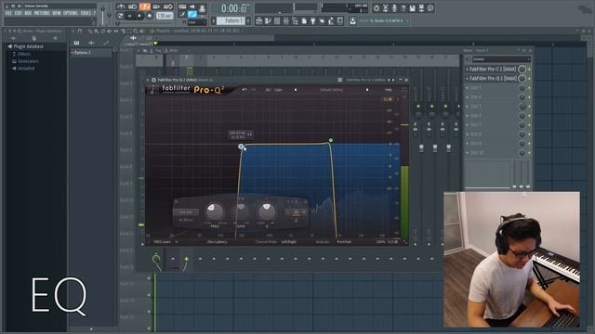595x334 pixels.
Task: Toggle the blue-highlighted link button in toolbar
Action: (x=192, y=15)
